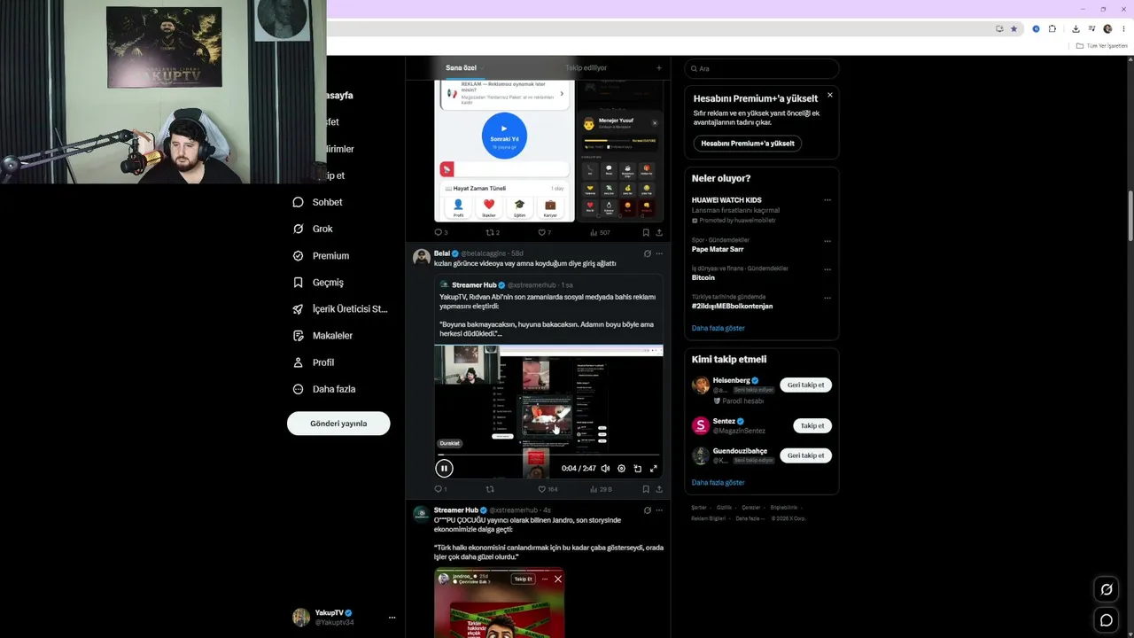Dismiss the Premium+ upgrade card
The width and height of the screenshot is (1134, 638).
tap(829, 95)
